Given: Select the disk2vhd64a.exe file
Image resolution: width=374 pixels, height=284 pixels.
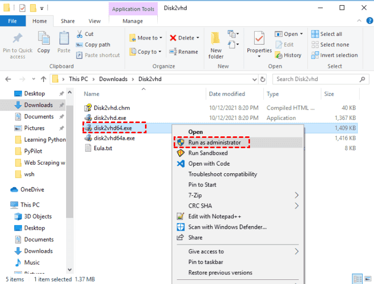Looking at the screenshot, I should [x=114, y=138].
